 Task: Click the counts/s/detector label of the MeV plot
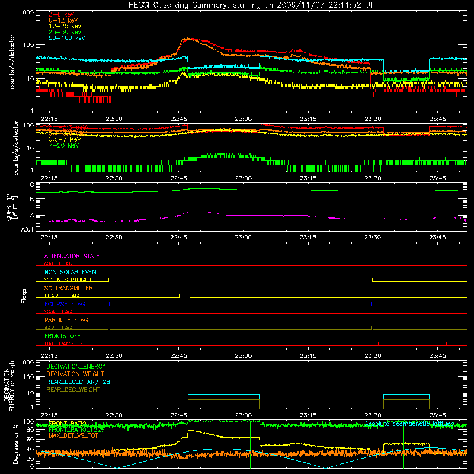tap(16, 148)
